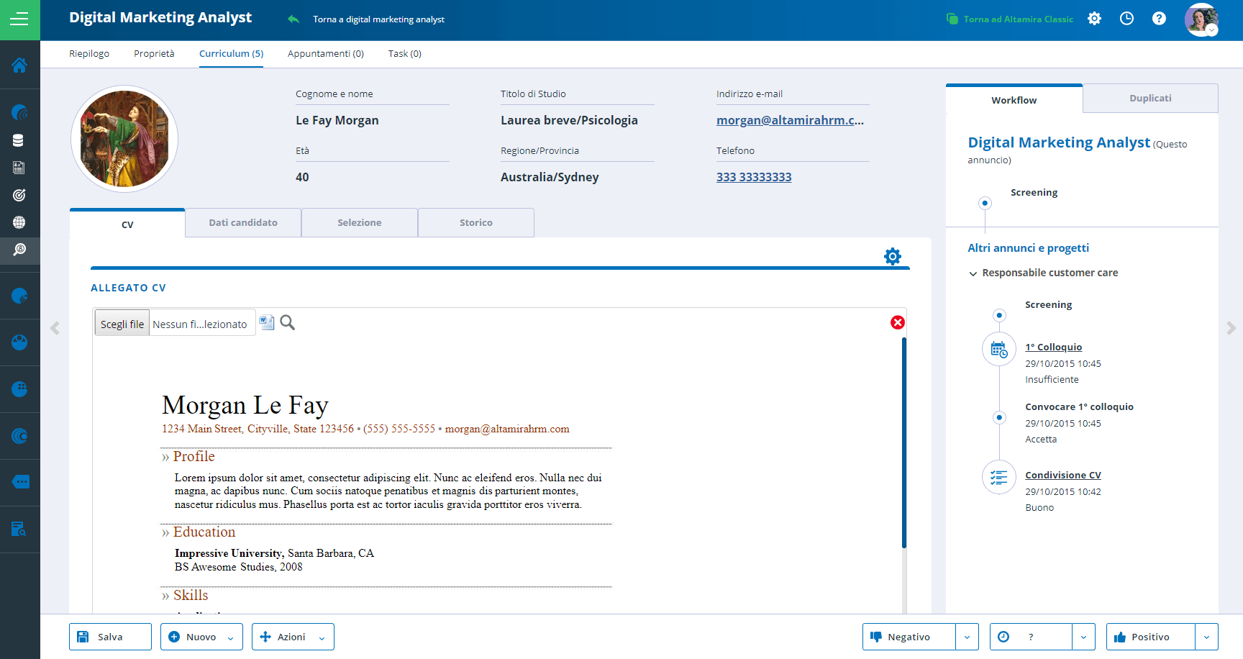Click the Word document icon near file chooser
The image size is (1243, 659).
tap(267, 322)
